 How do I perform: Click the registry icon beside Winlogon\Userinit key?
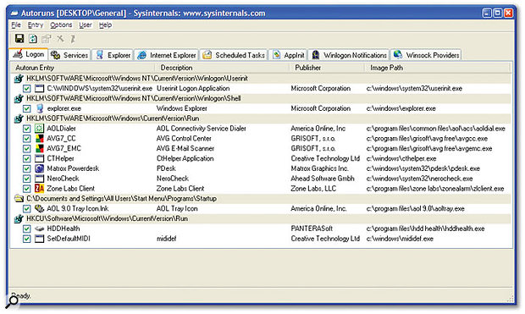pos(19,79)
